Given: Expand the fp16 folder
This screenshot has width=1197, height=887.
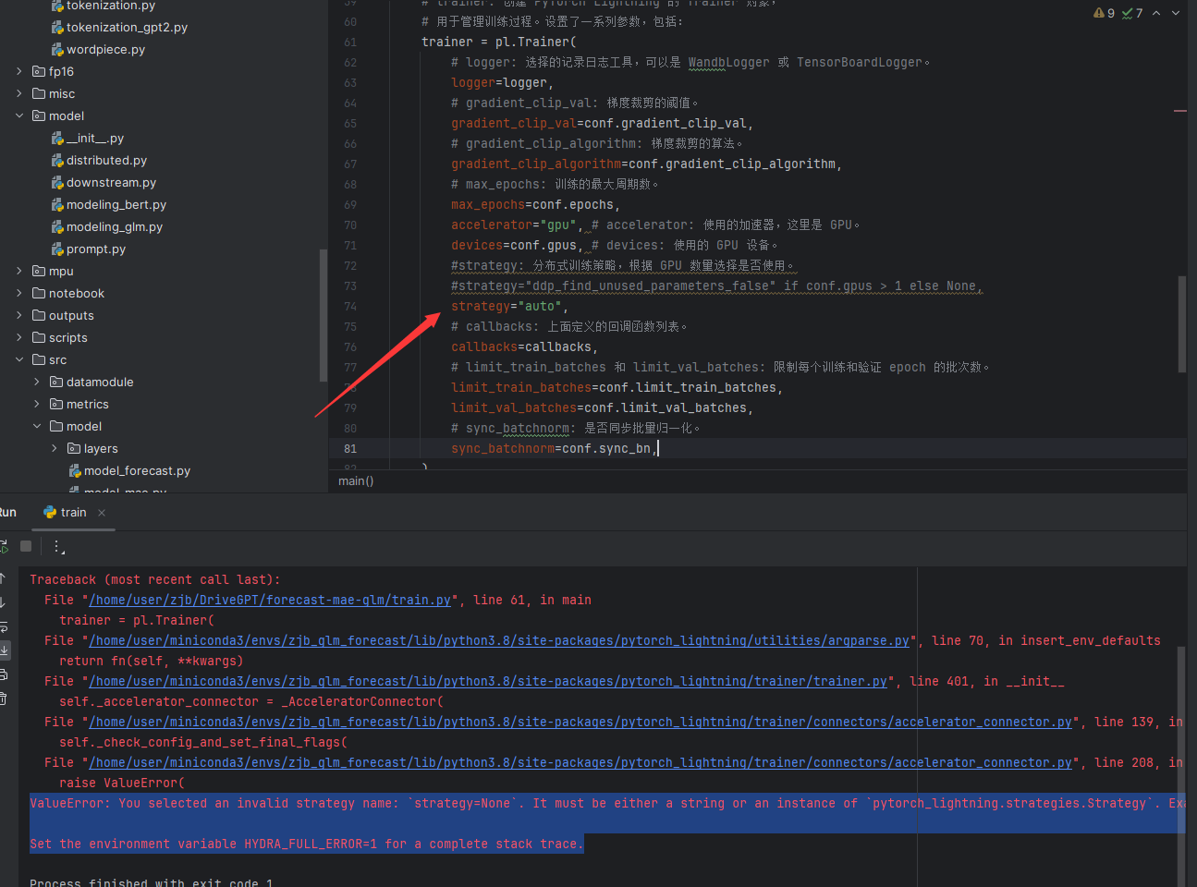Looking at the screenshot, I should 19,71.
